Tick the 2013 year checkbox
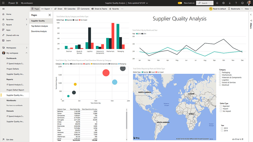The width and height of the screenshot is (253, 142). click(222, 128)
